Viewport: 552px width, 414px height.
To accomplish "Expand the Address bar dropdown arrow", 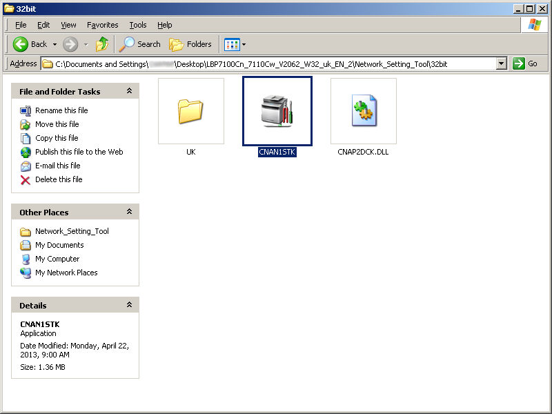I will (x=502, y=63).
